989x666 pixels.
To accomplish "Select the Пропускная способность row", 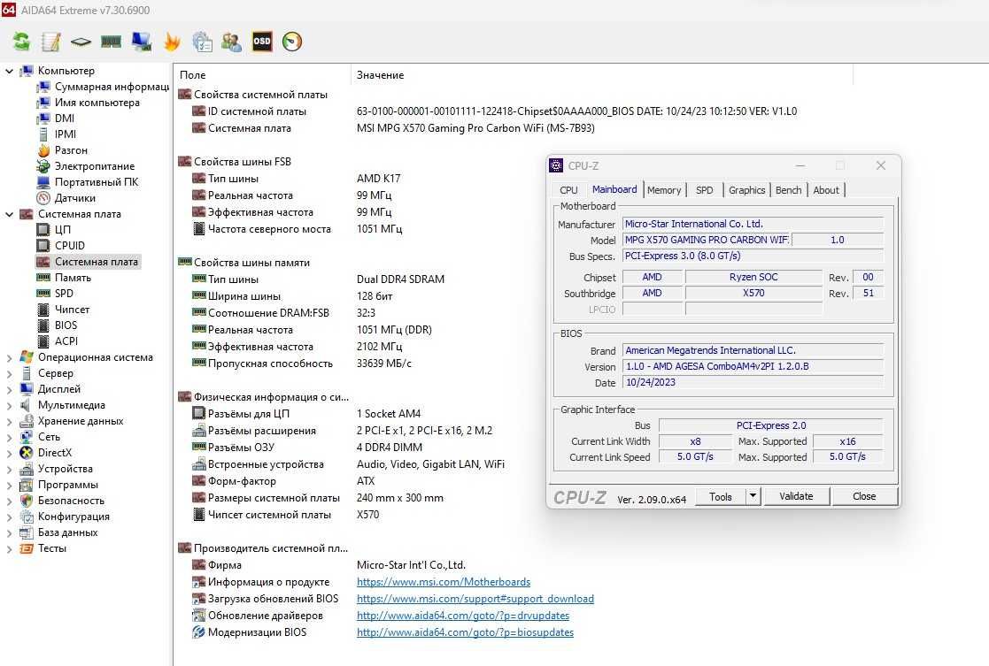I will (302, 364).
